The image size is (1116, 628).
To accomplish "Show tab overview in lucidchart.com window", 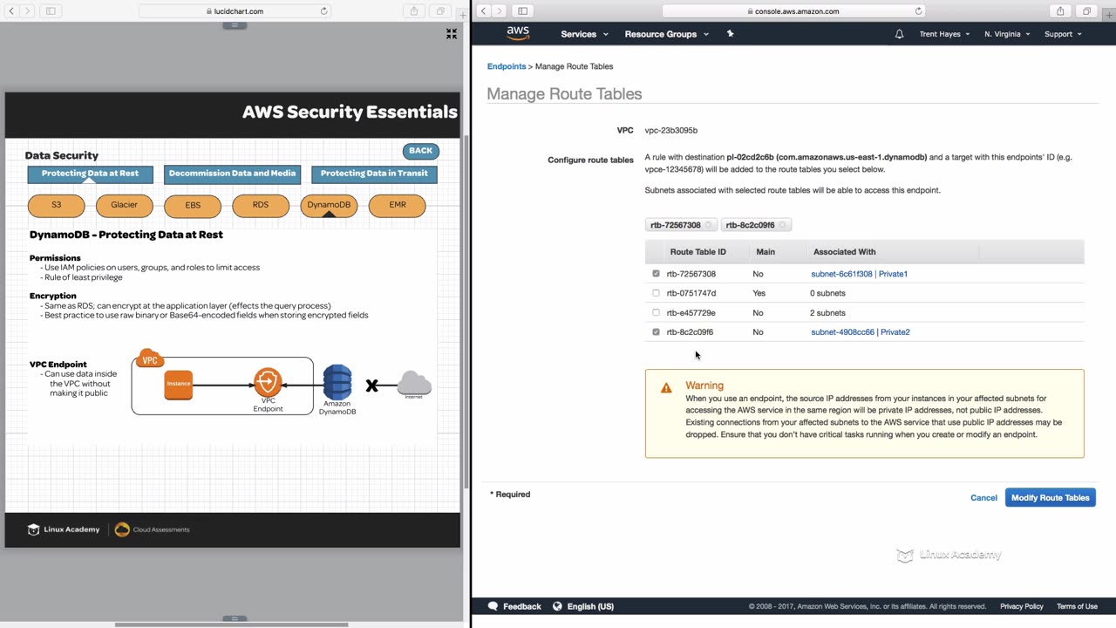I will tap(440, 11).
